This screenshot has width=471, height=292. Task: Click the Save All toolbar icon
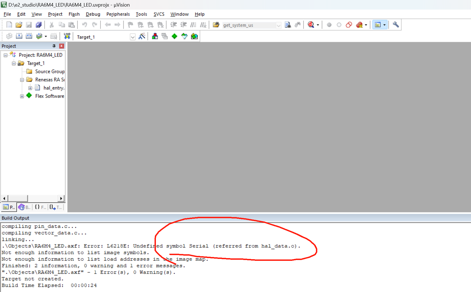click(x=39, y=25)
